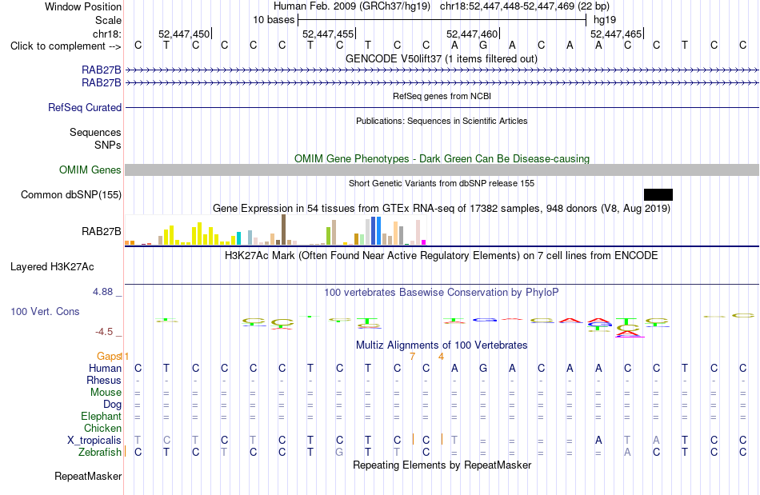Image resolution: width=760 pixels, height=495 pixels.
Task: Click position marker 52,447,465
Action: (x=616, y=34)
